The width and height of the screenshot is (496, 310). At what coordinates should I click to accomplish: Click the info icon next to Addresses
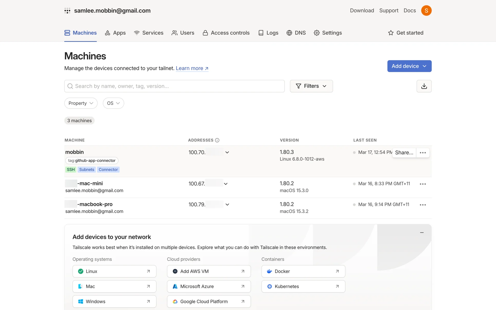[x=217, y=140]
